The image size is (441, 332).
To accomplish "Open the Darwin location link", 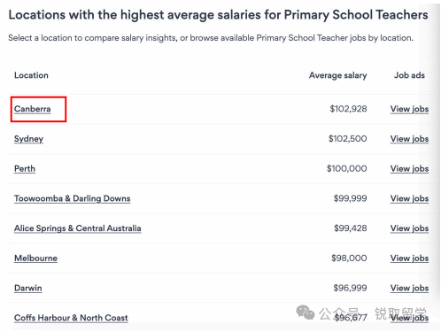I will pyautogui.click(x=28, y=288).
